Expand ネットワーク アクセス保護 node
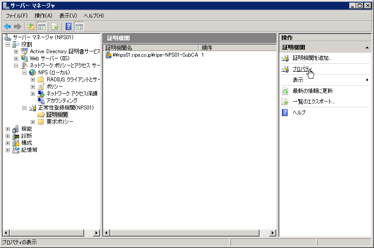The width and height of the screenshot is (374, 248). pyautogui.click(x=33, y=94)
